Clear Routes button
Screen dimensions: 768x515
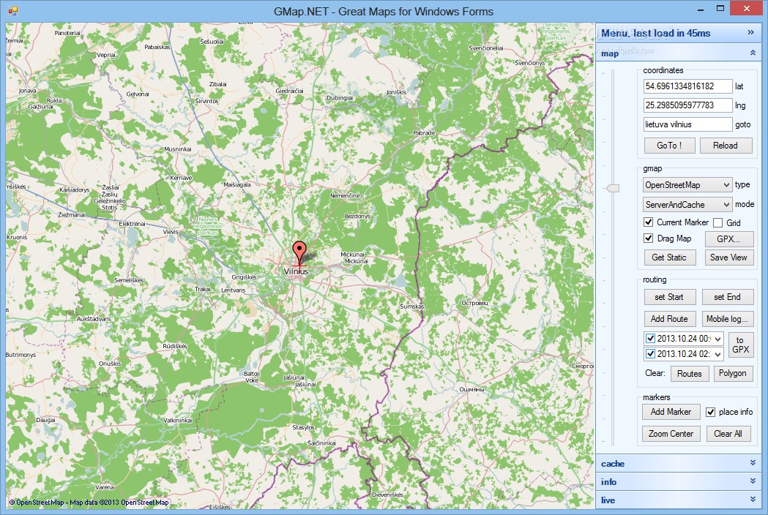(x=690, y=374)
